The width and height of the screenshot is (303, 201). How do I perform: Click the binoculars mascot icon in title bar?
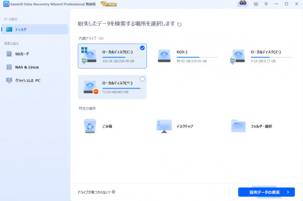243,3
